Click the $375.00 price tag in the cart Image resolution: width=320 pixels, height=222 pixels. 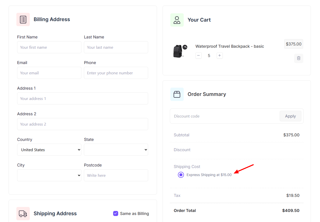tap(294, 44)
